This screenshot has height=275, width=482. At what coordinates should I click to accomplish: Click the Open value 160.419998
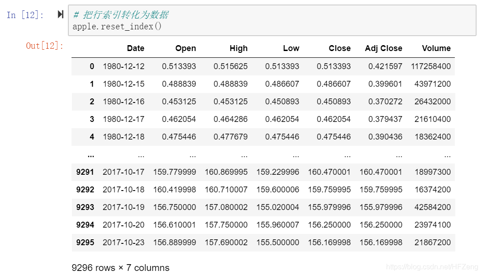(x=175, y=190)
